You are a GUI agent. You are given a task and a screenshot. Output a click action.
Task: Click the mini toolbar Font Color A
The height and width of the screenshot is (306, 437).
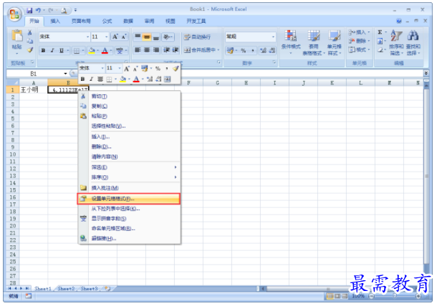click(136, 79)
